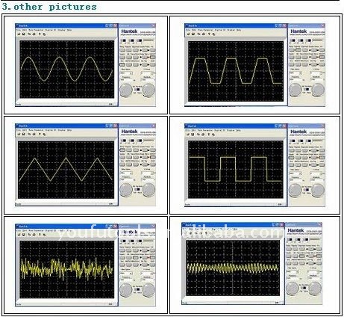Open the left dropdown in the trapezoid wave control panel
The image size is (344, 317).
coord(295,73)
